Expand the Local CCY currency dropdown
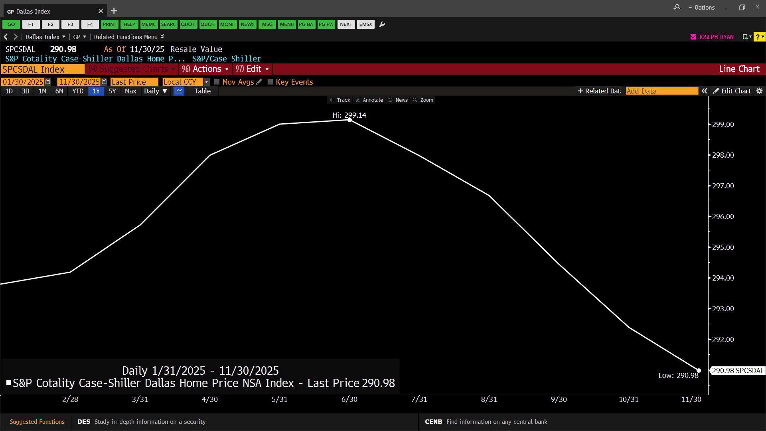This screenshot has width=766, height=431. tap(206, 82)
